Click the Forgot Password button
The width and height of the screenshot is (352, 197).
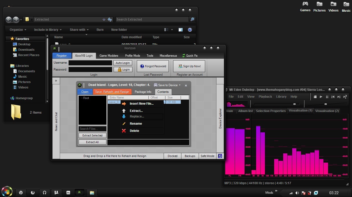coord(153,66)
